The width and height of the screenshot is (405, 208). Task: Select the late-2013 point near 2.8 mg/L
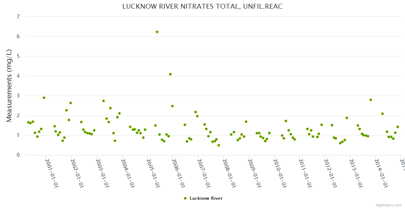(371, 100)
